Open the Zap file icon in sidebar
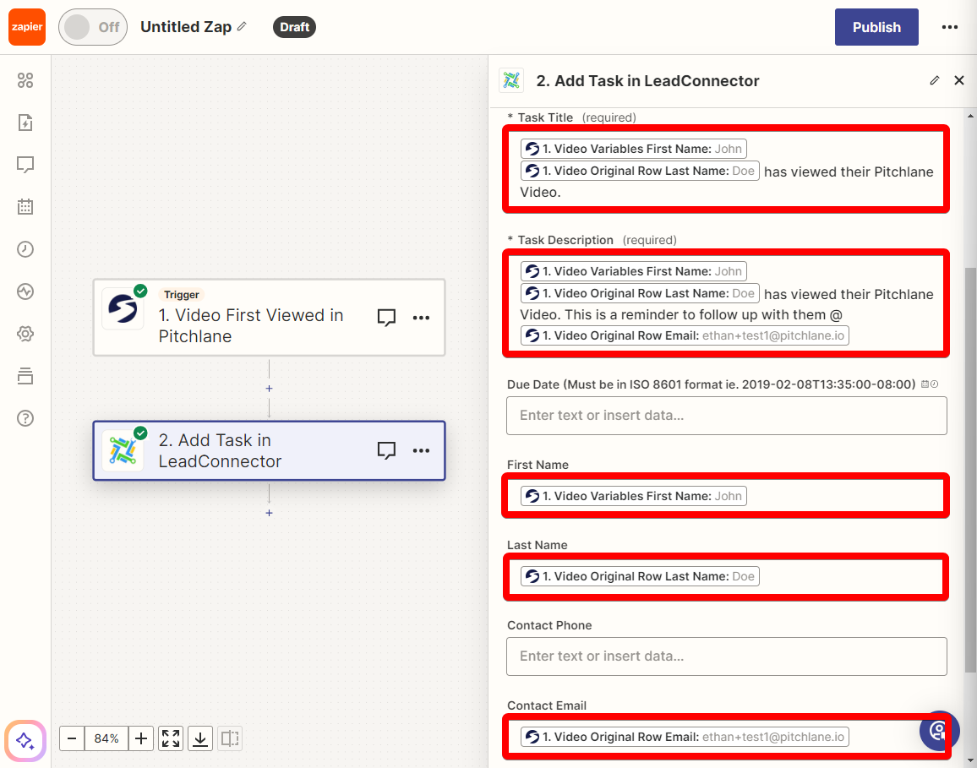 pos(25,123)
